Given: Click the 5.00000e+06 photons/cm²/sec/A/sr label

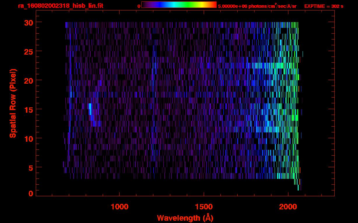Looking at the screenshot, I should point(257,6).
